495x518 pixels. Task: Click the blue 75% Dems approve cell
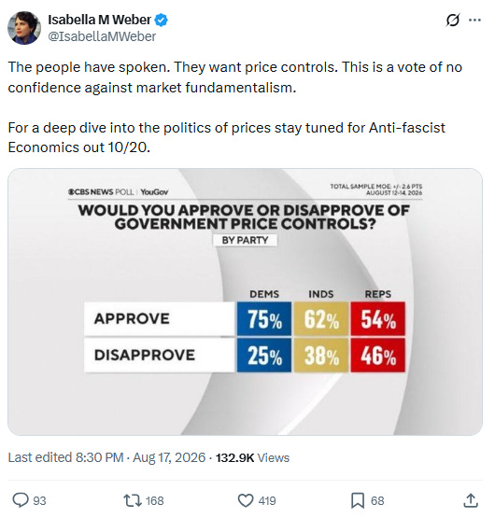tap(264, 319)
